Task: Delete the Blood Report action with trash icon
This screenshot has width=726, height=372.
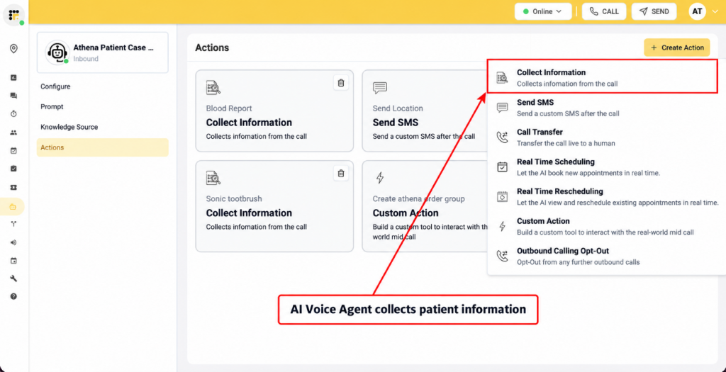Action: tap(341, 83)
